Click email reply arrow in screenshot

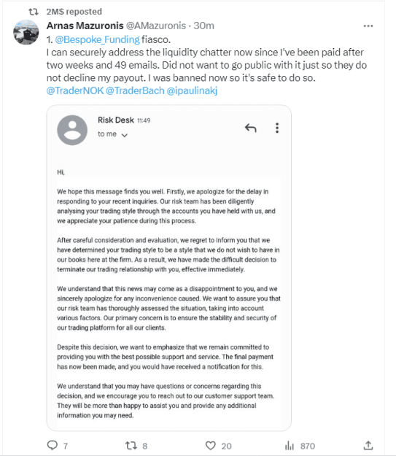pyautogui.click(x=250, y=128)
